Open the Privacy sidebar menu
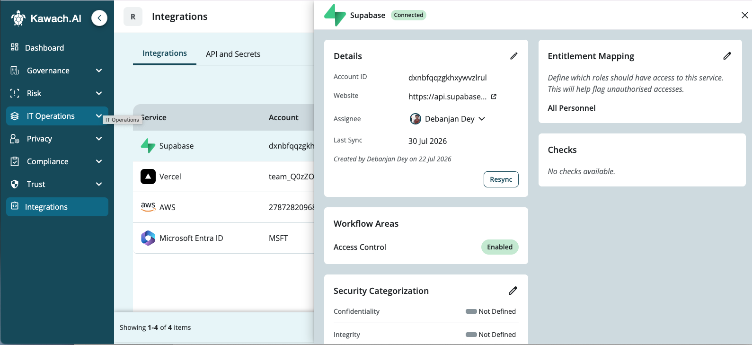Screen dimensions: 752x345 point(57,139)
